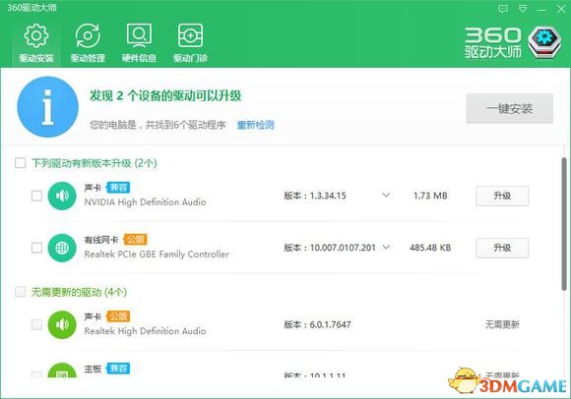Click the 1.73 MB size value
The width and height of the screenshot is (571, 399).
point(430,196)
